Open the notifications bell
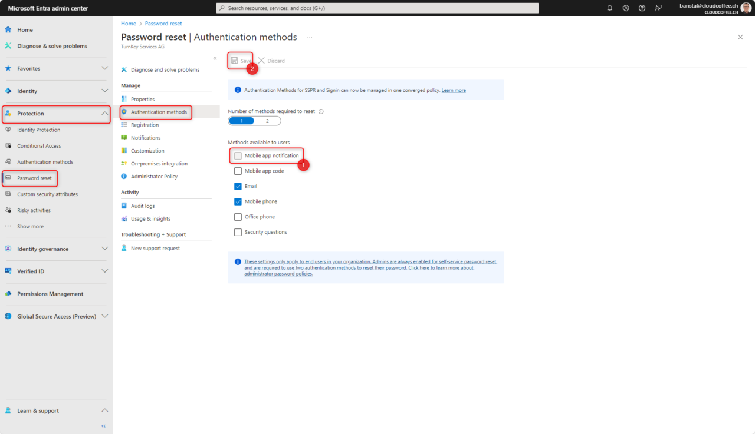The height and width of the screenshot is (434, 755). (610, 8)
